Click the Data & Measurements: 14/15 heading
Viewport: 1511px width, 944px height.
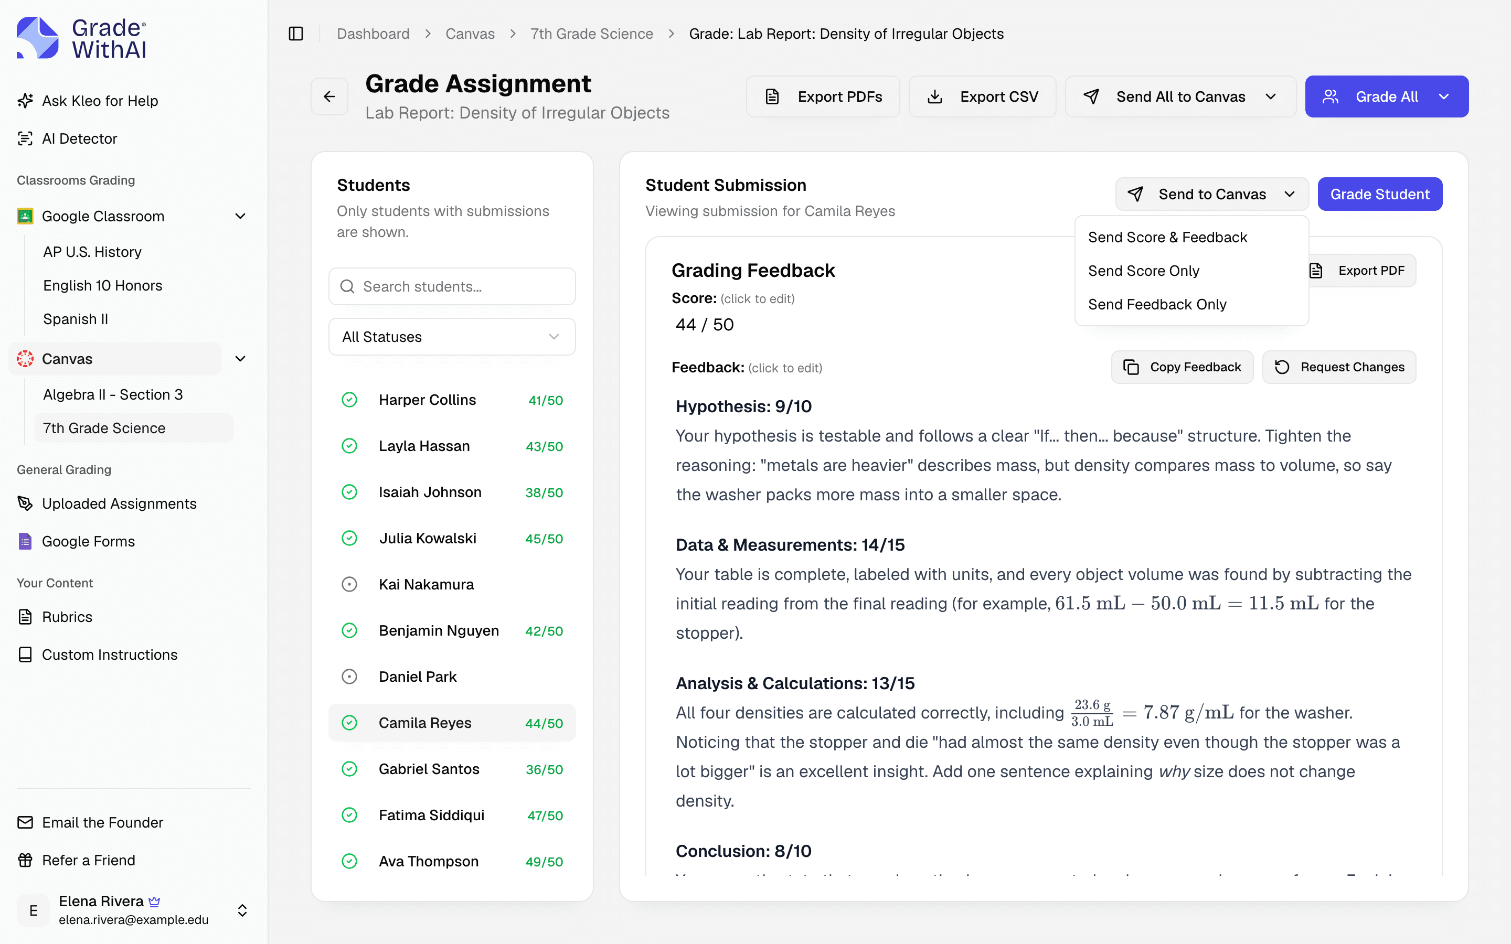[790, 544]
